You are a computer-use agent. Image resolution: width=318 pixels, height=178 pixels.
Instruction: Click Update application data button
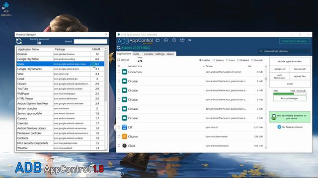[x=290, y=61]
